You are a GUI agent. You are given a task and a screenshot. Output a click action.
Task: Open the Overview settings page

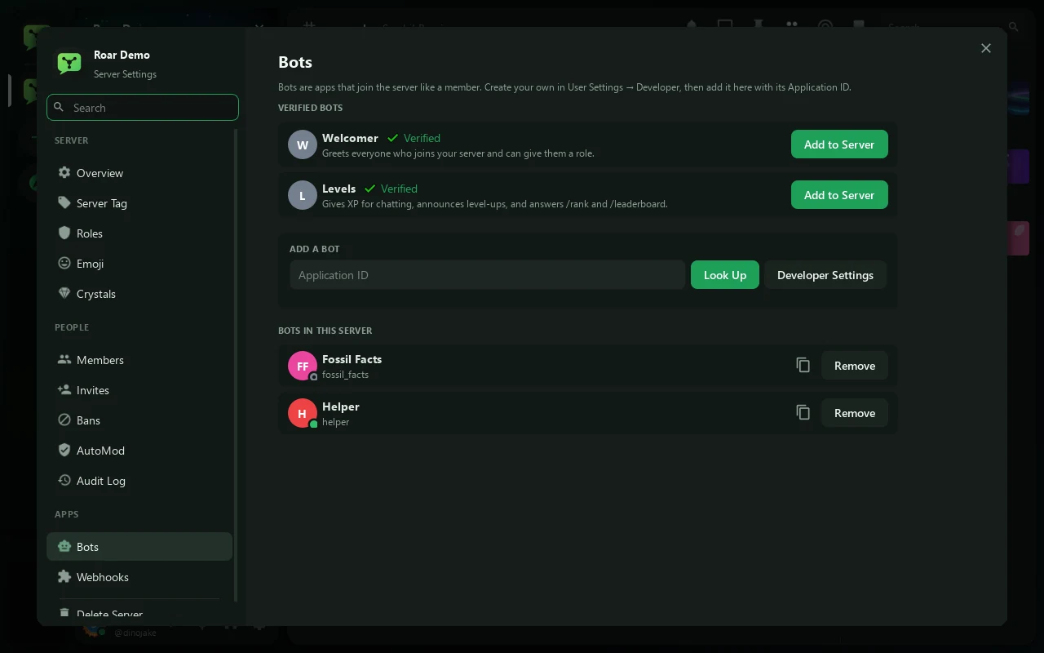coord(139,173)
